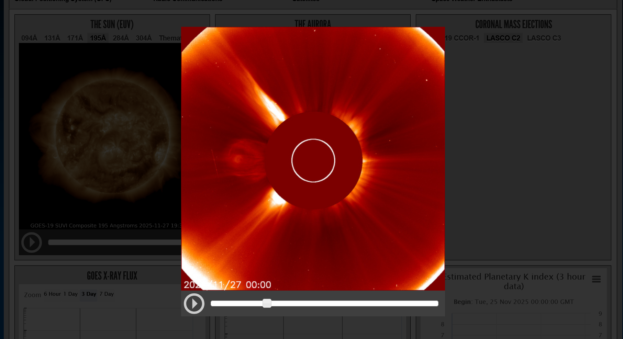Switch to the LASCO C3 view
This screenshot has height=339, width=623.
tap(544, 38)
